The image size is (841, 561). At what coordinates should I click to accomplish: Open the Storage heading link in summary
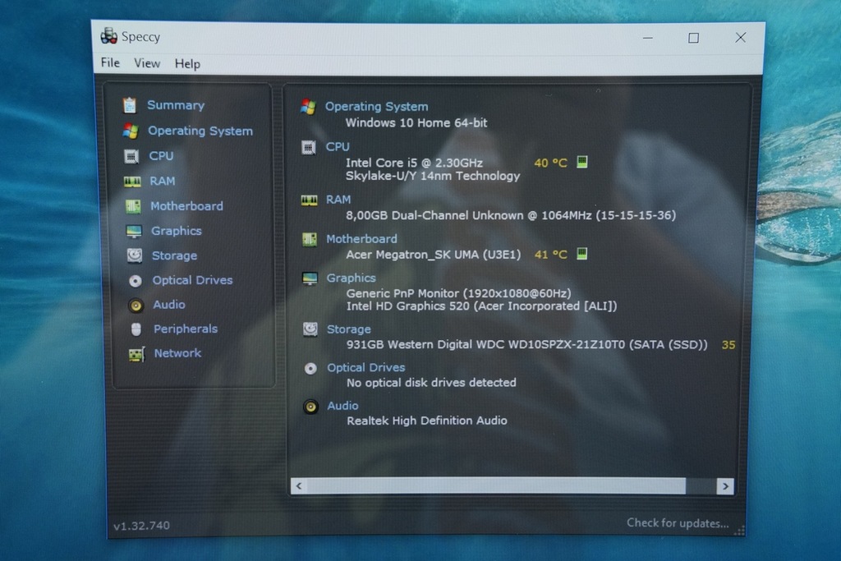[349, 329]
